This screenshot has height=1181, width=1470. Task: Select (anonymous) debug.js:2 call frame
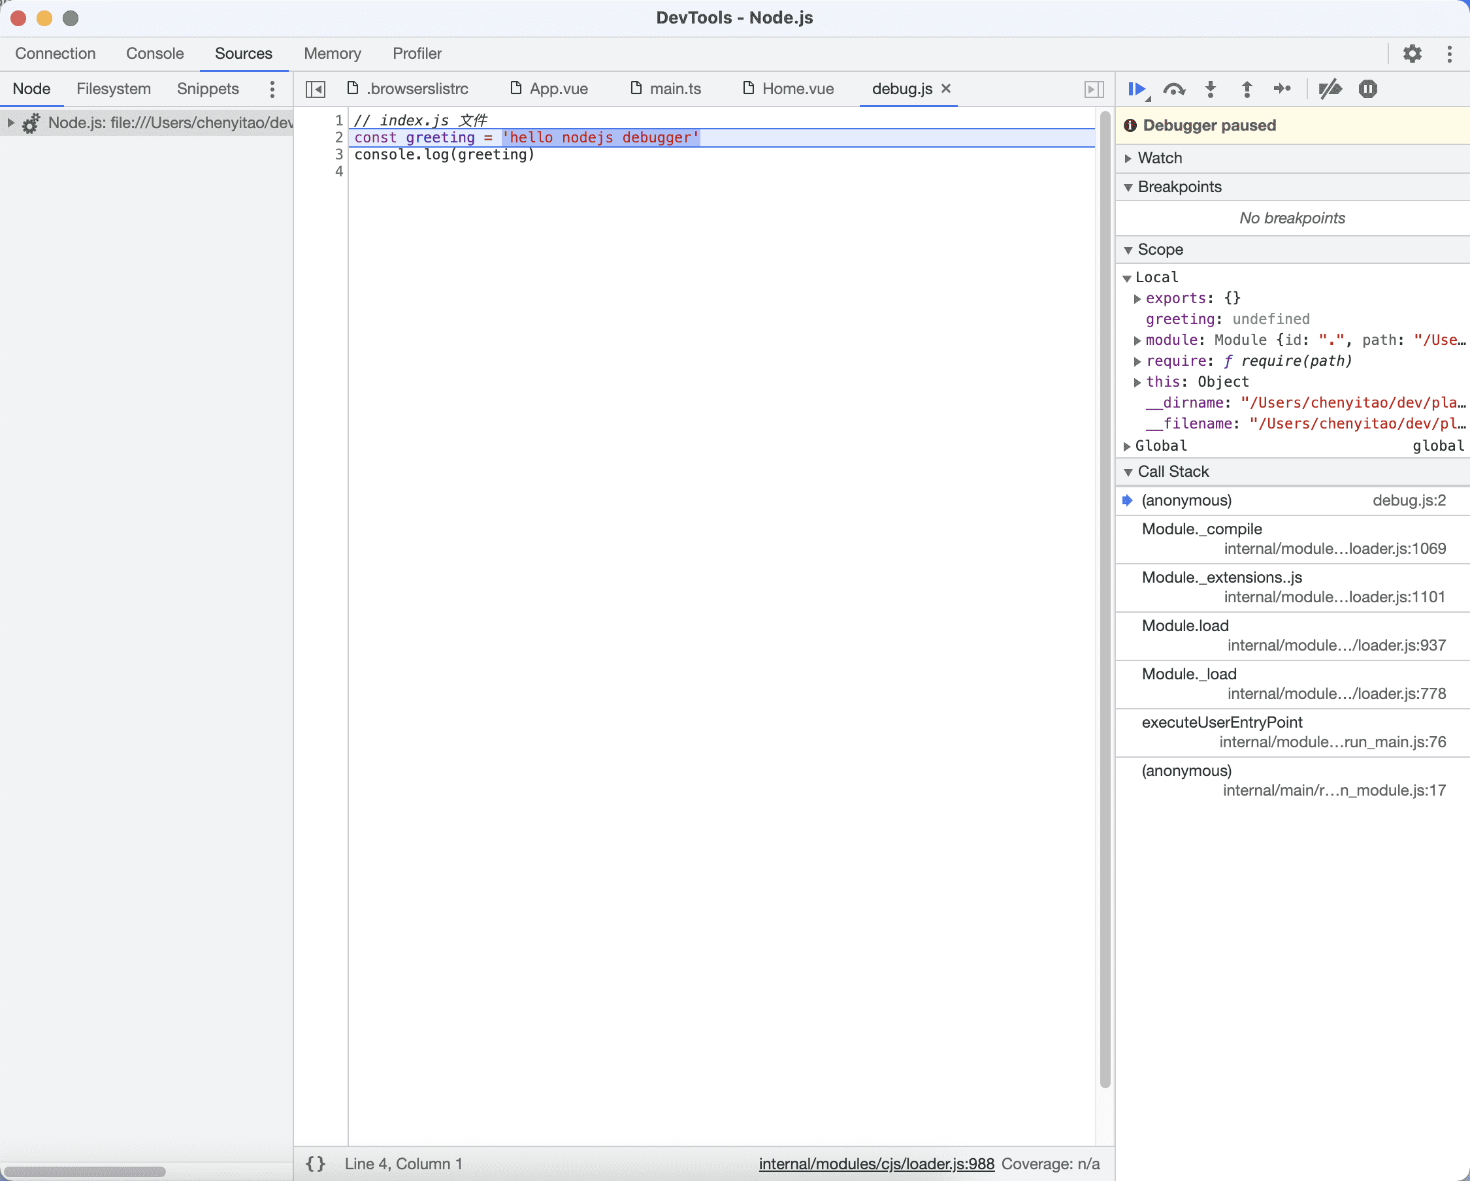pos(1293,500)
